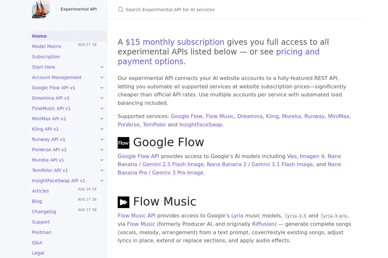This screenshot has height=258, width=388.
Task: Open Nano Banana Pro / Gemini 3 Pro link
Action: click(x=229, y=168)
